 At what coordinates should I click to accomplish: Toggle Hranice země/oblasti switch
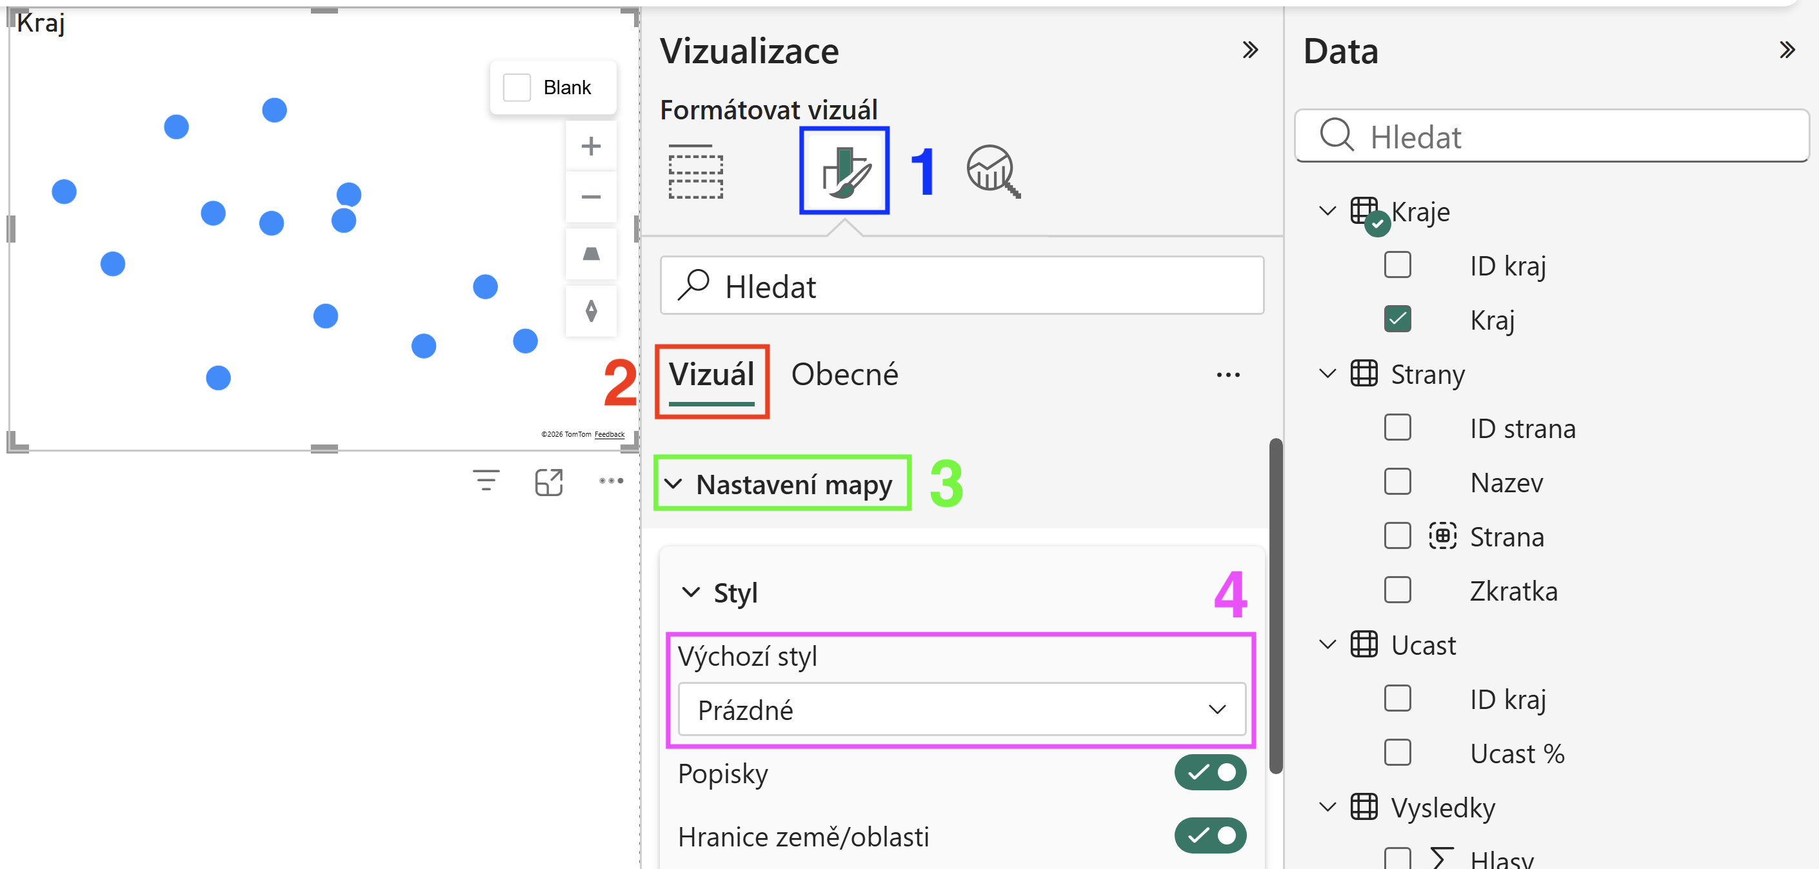1209,835
